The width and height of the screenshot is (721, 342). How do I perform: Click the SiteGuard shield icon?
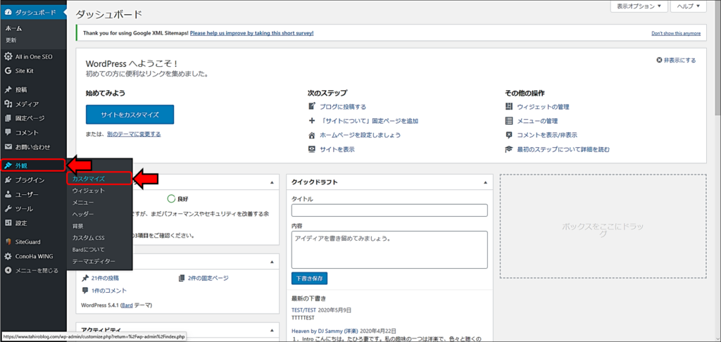click(x=8, y=242)
